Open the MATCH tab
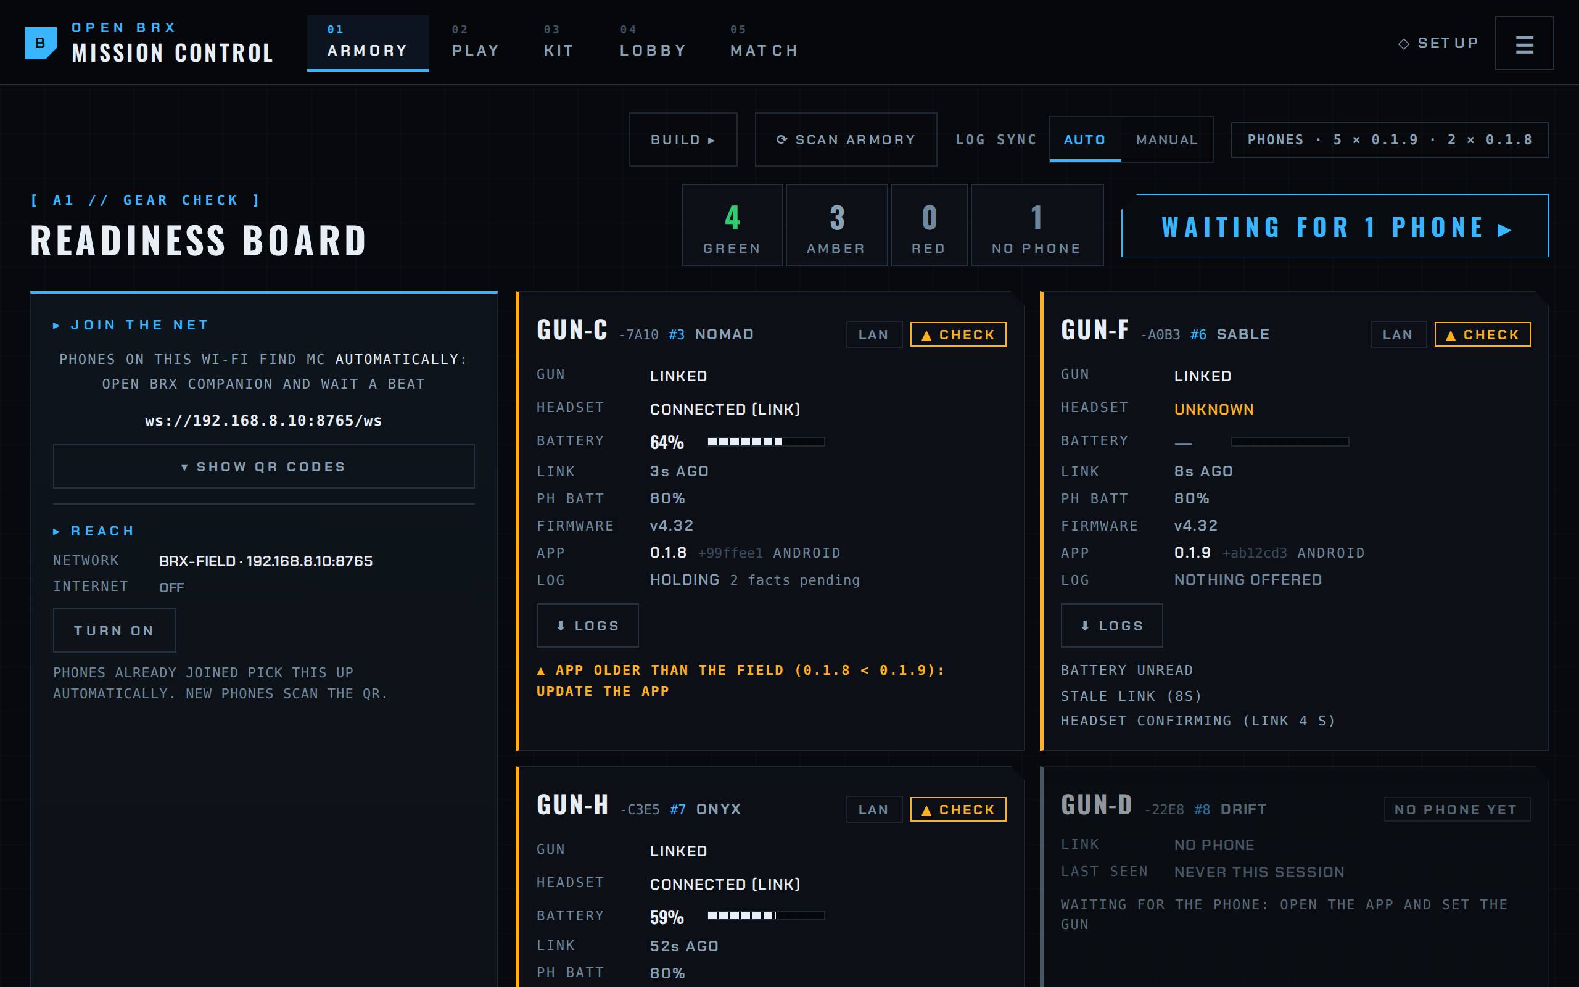The image size is (1579, 987). pyautogui.click(x=765, y=43)
